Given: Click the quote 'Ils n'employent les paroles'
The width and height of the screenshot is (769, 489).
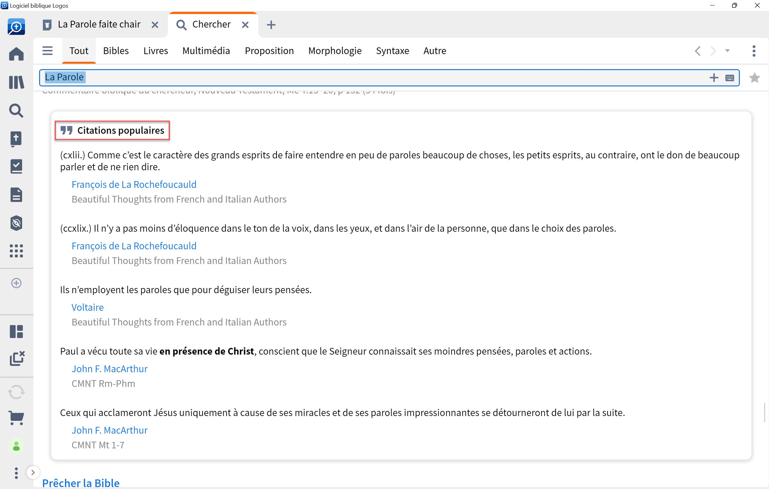Looking at the screenshot, I should [x=186, y=290].
